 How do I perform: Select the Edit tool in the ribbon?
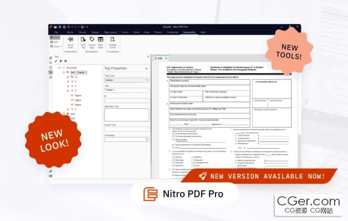coord(54,42)
